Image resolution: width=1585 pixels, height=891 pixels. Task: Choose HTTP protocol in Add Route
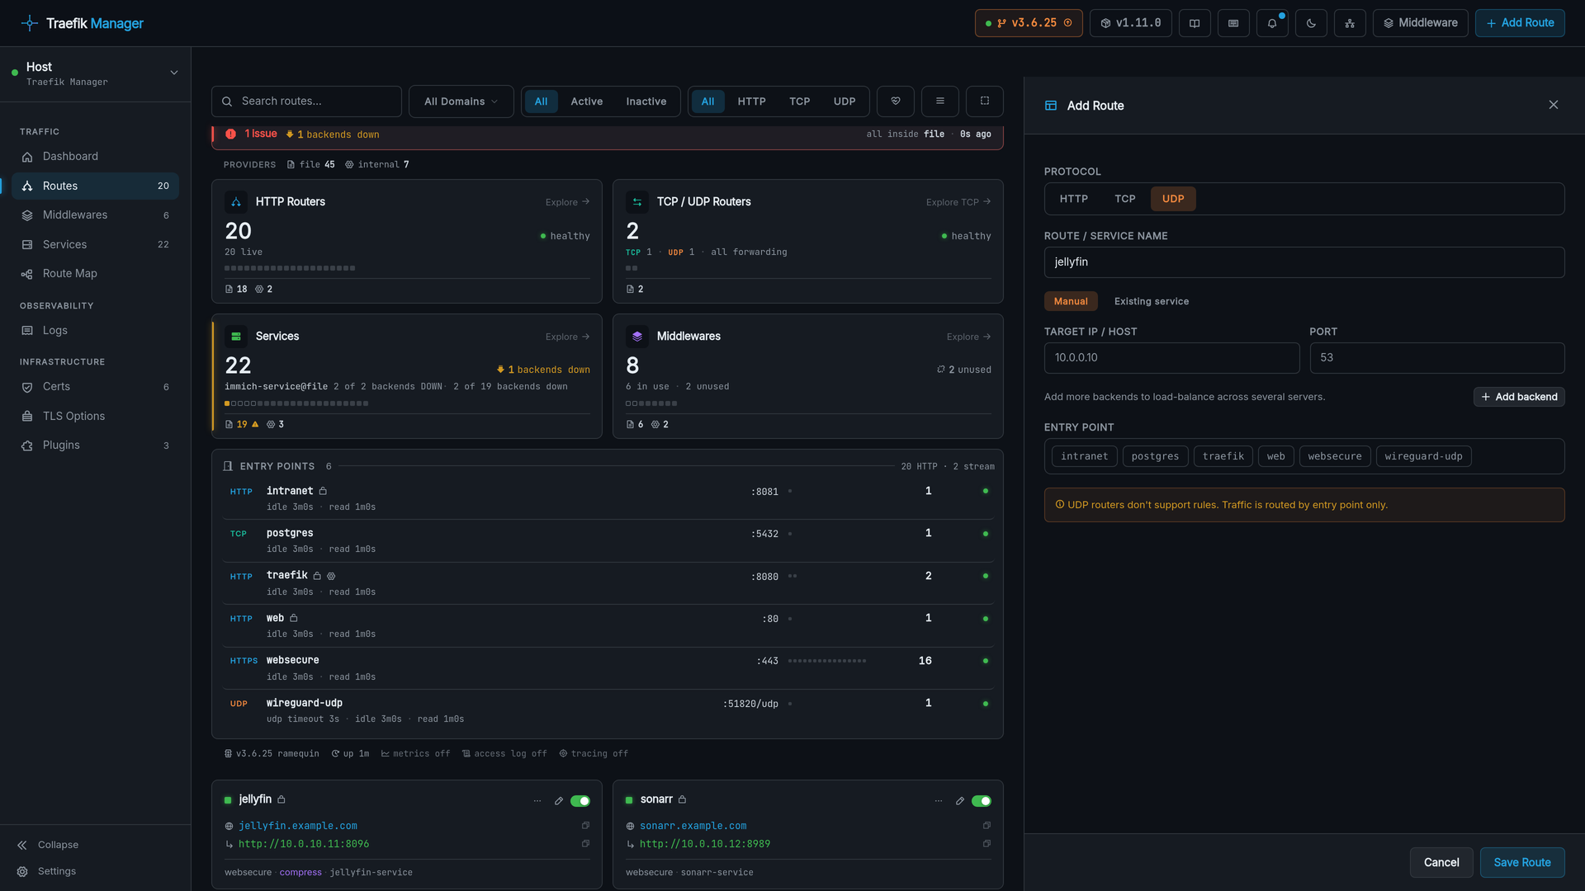tap(1074, 199)
